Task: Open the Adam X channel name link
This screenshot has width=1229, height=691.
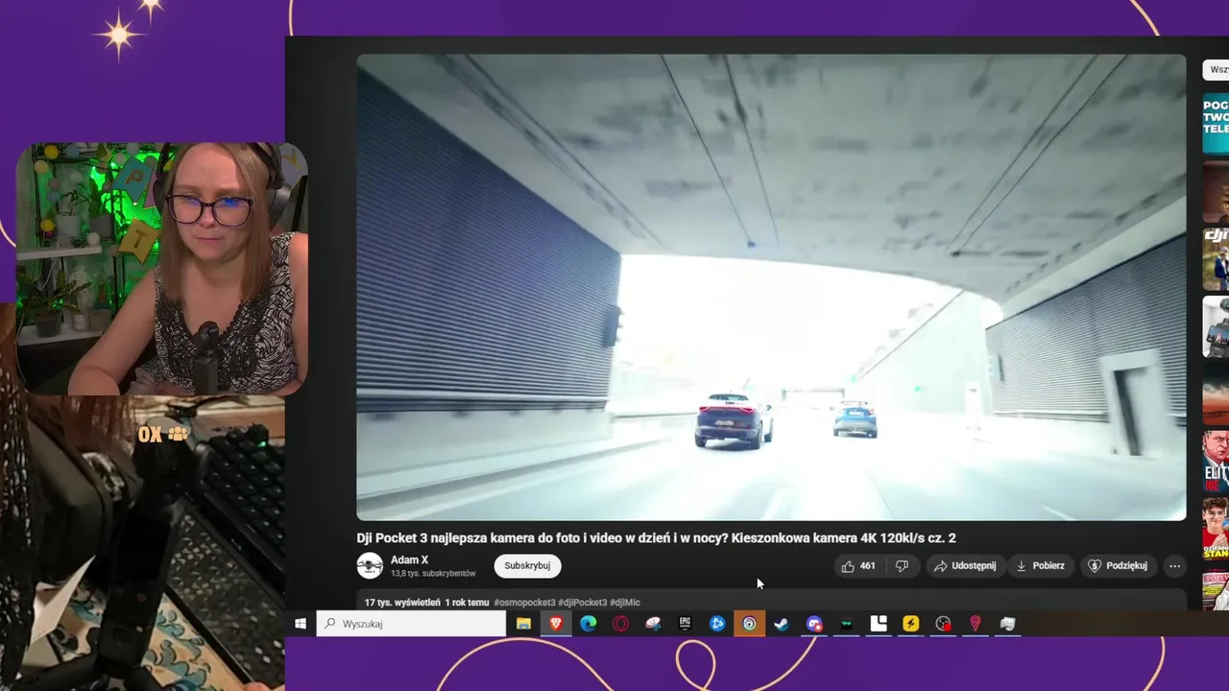Action: click(410, 560)
